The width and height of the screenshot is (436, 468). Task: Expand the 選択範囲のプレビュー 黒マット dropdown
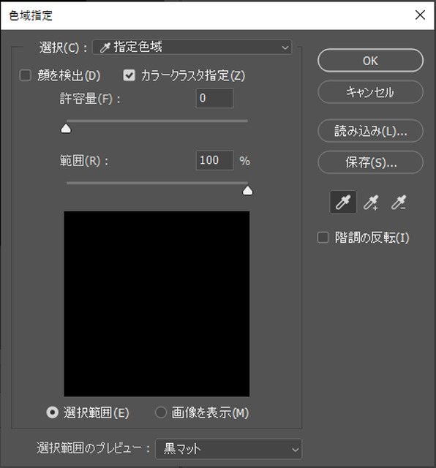click(x=229, y=448)
